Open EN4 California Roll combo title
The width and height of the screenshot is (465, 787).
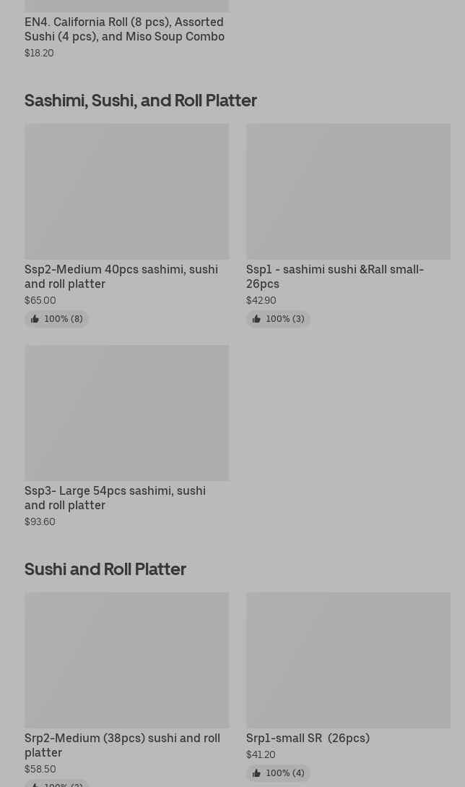(124, 29)
